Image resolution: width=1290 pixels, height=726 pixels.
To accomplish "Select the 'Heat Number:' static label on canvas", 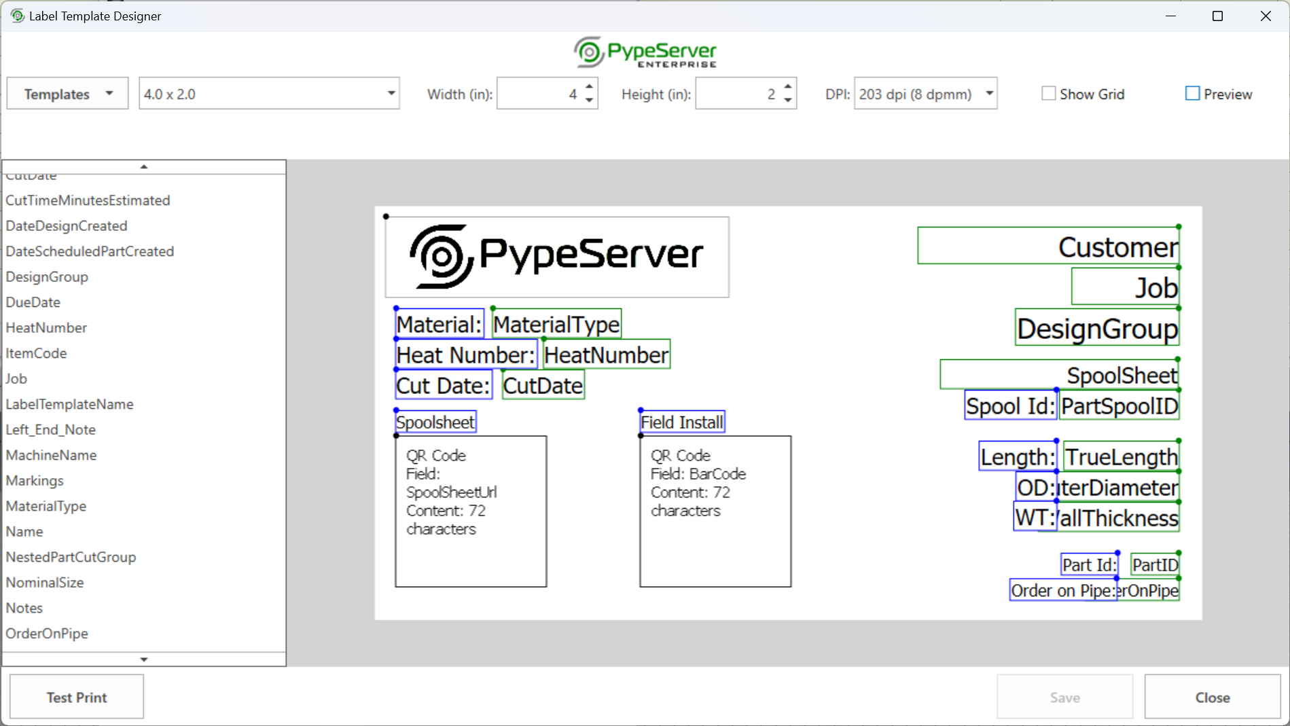I will [466, 355].
